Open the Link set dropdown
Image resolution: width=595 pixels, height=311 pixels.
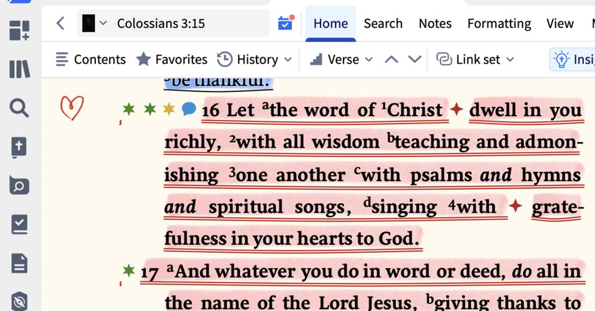pos(475,59)
